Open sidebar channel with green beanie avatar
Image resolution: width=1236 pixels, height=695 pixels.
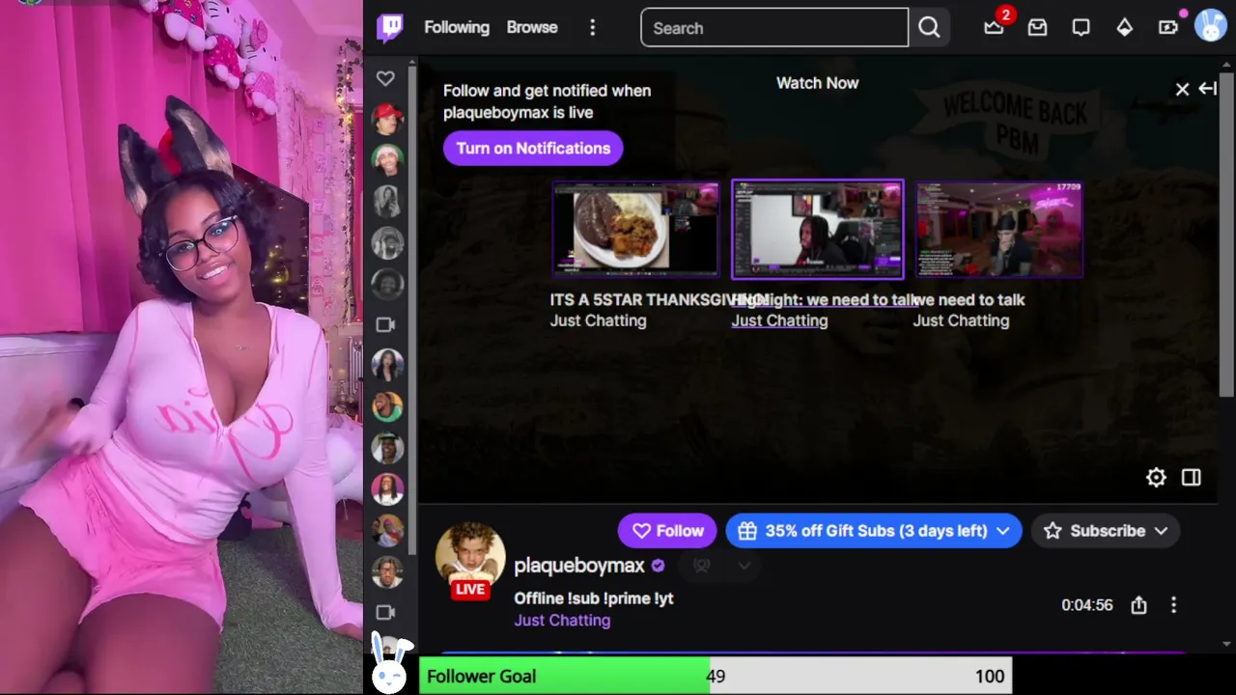pos(387,160)
